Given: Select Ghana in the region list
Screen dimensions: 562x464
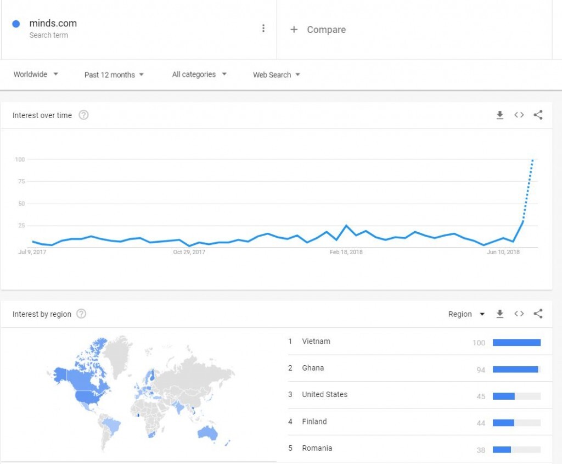Looking at the screenshot, I should click(x=313, y=368).
